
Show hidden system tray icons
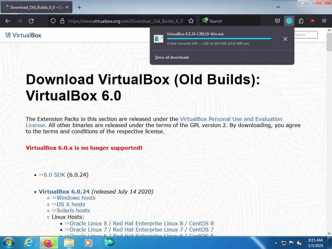276,243
